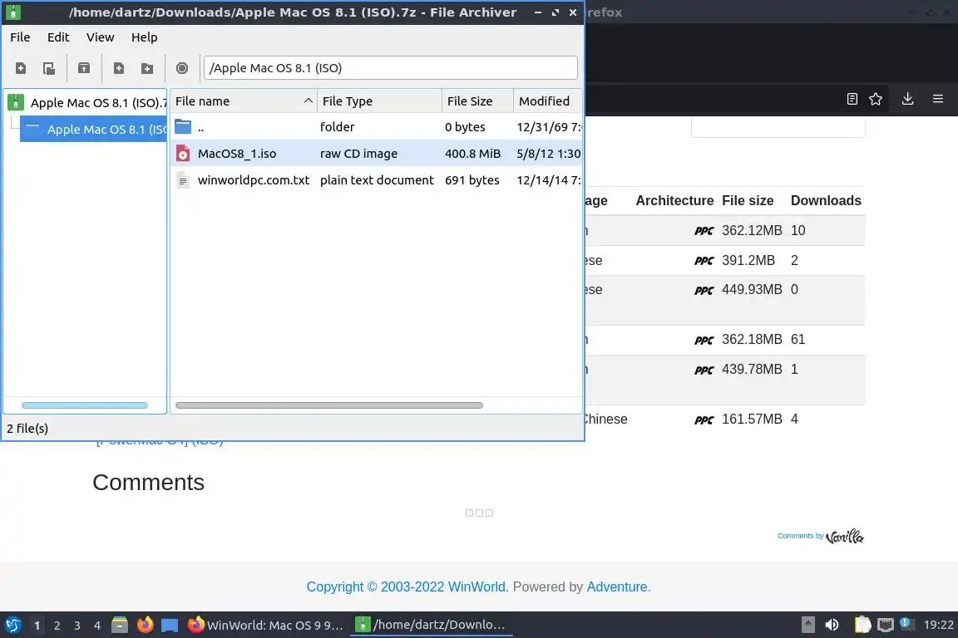Open the volume control tray icon
Image resolution: width=958 pixels, height=638 pixels.
point(832,625)
